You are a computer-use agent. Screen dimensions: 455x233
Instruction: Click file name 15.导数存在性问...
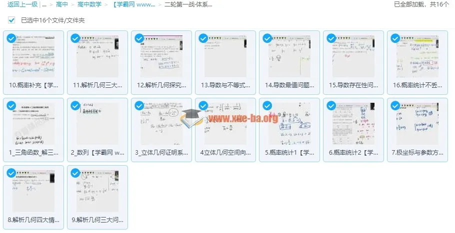tap(353, 85)
